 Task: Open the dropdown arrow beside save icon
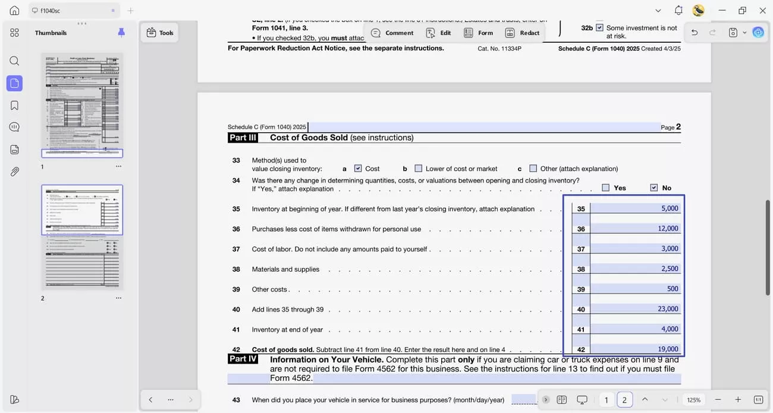(744, 33)
